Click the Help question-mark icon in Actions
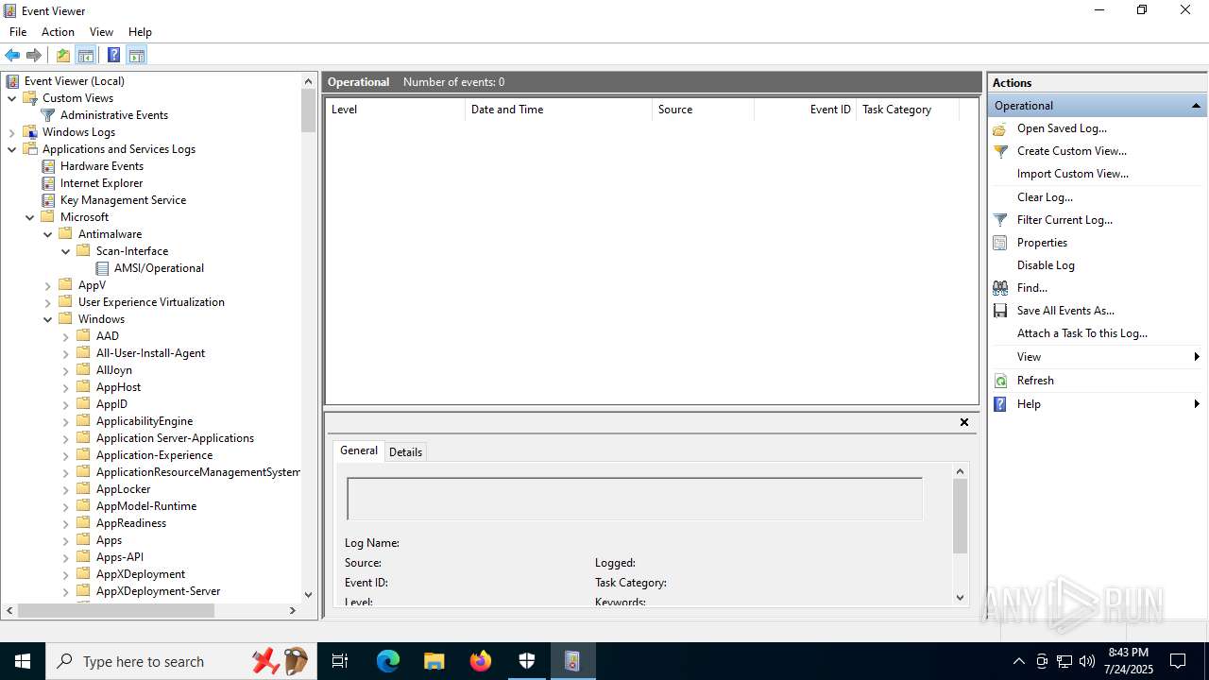 1000,404
